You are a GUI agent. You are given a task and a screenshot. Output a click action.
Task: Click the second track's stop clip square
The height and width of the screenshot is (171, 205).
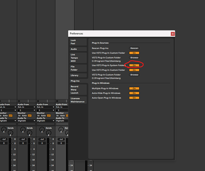(19, 101)
